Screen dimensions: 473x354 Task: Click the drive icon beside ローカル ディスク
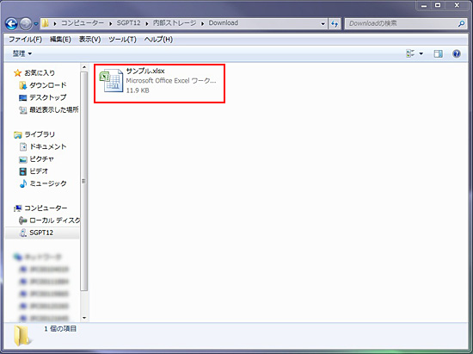click(x=23, y=220)
